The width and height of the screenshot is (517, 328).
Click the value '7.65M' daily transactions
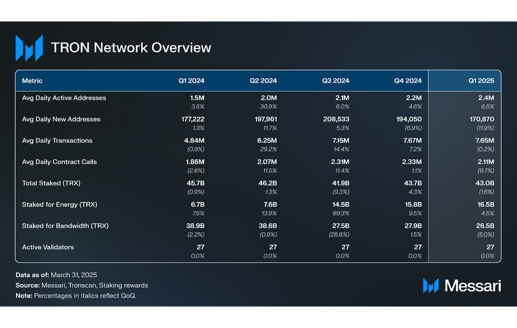(485, 141)
